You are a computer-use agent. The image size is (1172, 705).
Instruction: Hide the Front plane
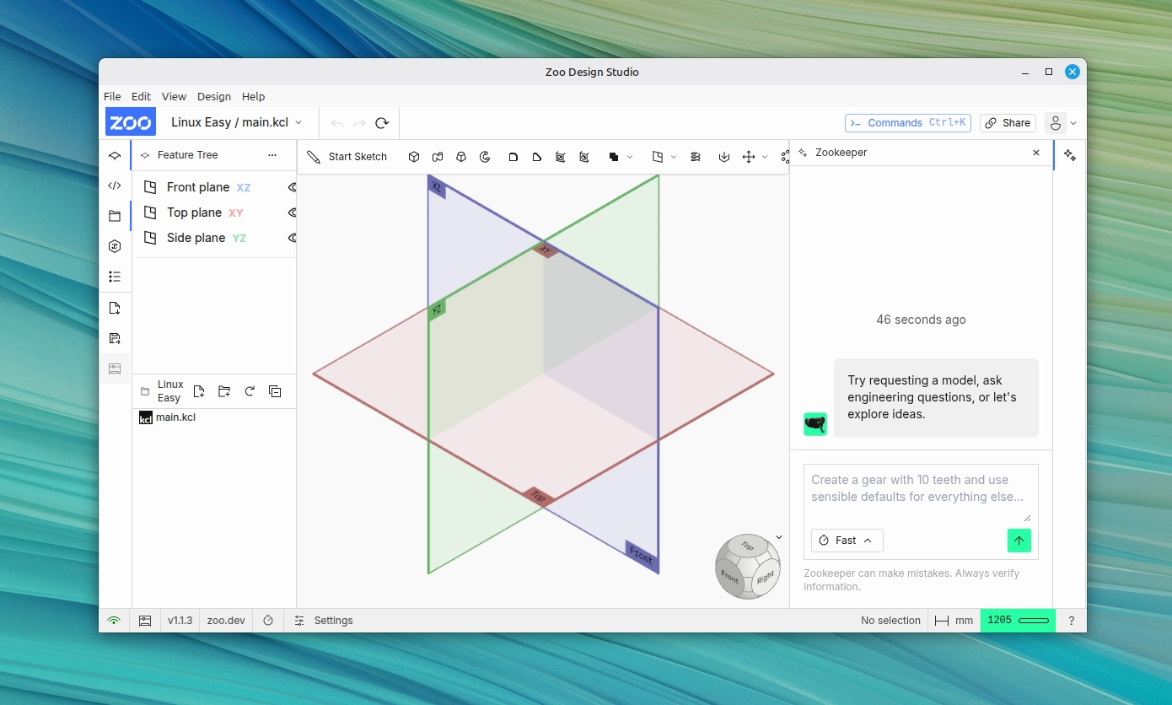293,187
